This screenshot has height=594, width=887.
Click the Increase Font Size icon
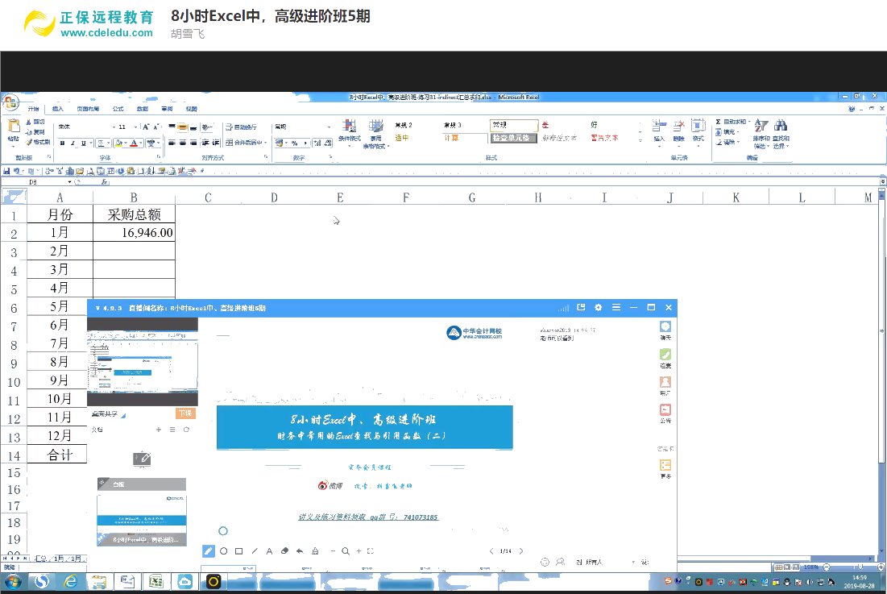pos(146,127)
